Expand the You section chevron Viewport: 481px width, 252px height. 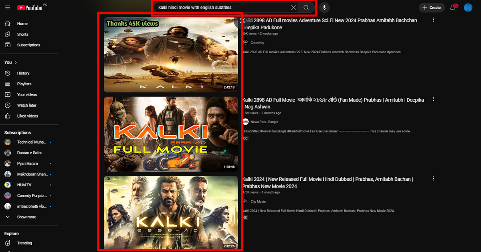tap(16, 62)
